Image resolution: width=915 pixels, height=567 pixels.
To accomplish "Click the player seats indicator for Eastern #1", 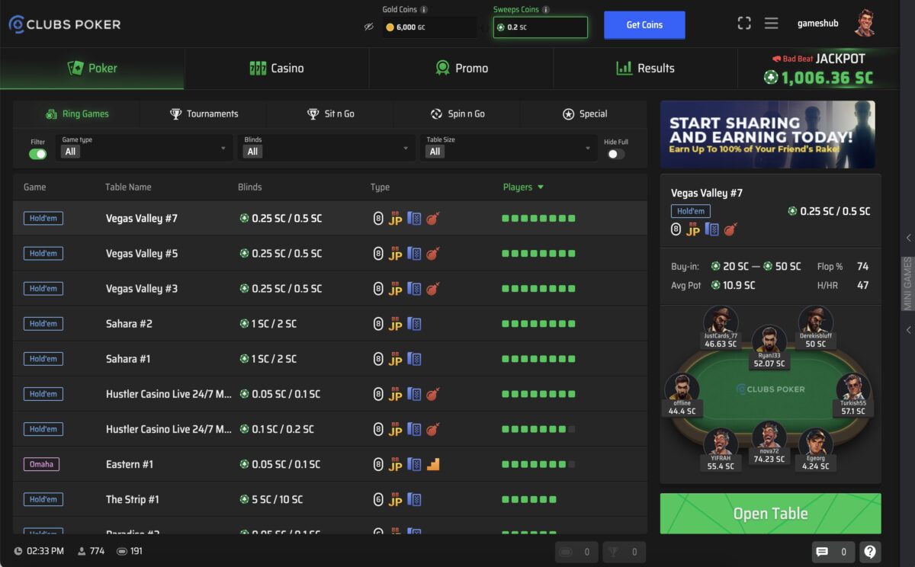I will coord(538,464).
